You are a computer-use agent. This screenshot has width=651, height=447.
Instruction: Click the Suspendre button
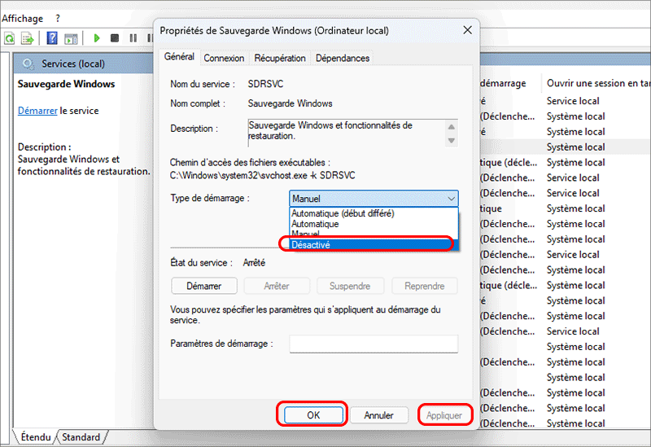point(350,286)
